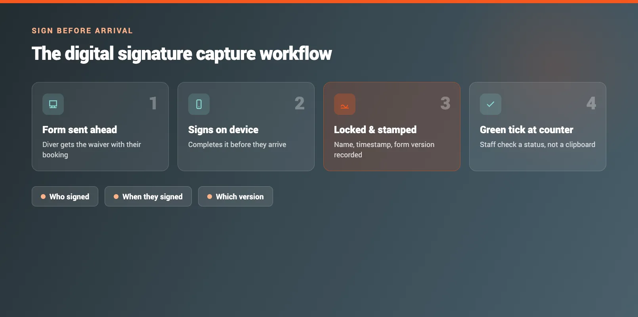
Task: Click "Staff check a status, not a clipboard"
Action: coord(537,145)
